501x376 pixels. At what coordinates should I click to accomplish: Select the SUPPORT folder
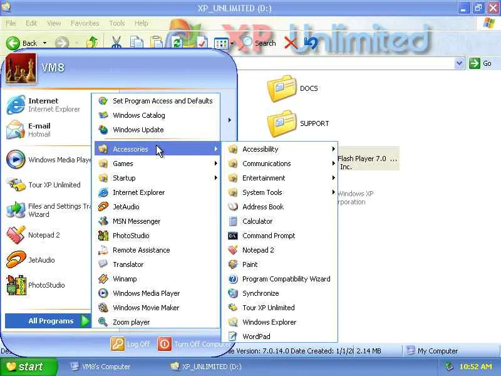pos(299,123)
